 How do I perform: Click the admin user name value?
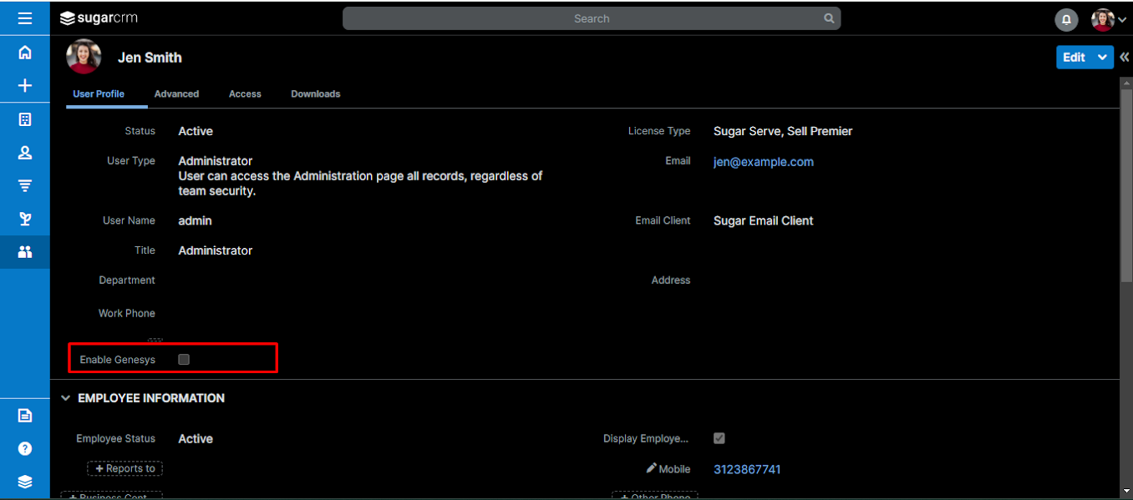pos(196,221)
